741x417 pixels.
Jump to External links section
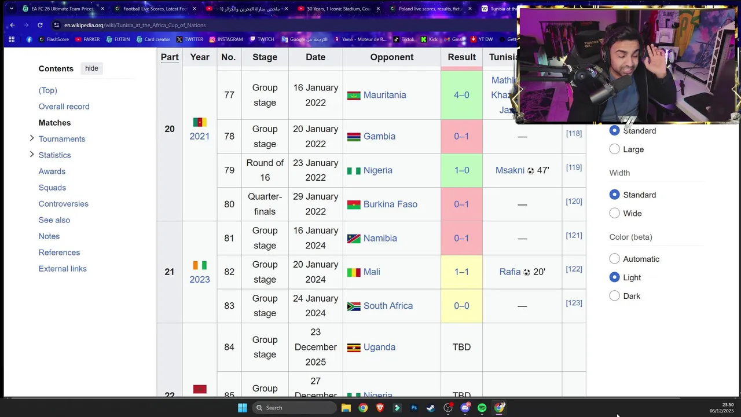(63, 269)
